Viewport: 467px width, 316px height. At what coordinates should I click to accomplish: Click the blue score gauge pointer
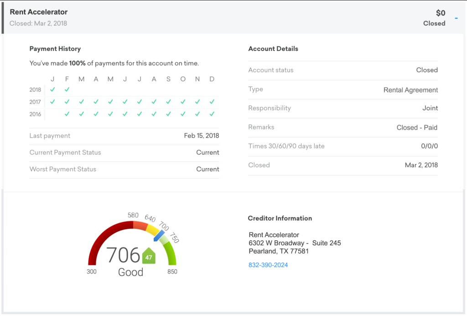(158, 236)
